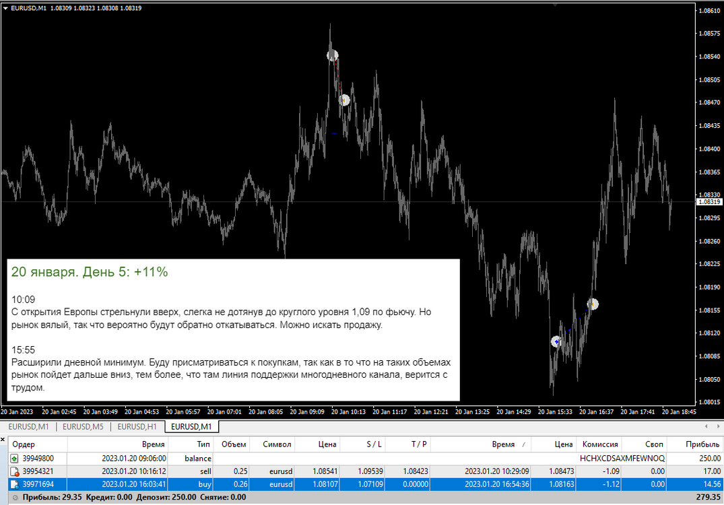Click stop loss value 1.09539
This screenshot has height=505, width=724.
370,471
